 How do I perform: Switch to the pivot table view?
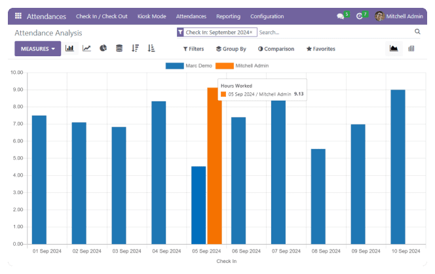[x=411, y=48]
